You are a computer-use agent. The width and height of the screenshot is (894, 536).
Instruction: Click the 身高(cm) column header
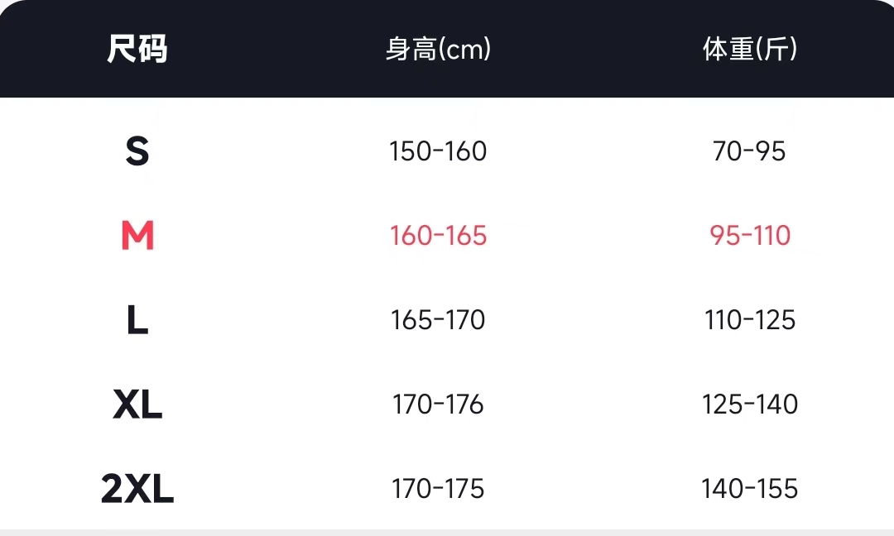pyautogui.click(x=439, y=50)
